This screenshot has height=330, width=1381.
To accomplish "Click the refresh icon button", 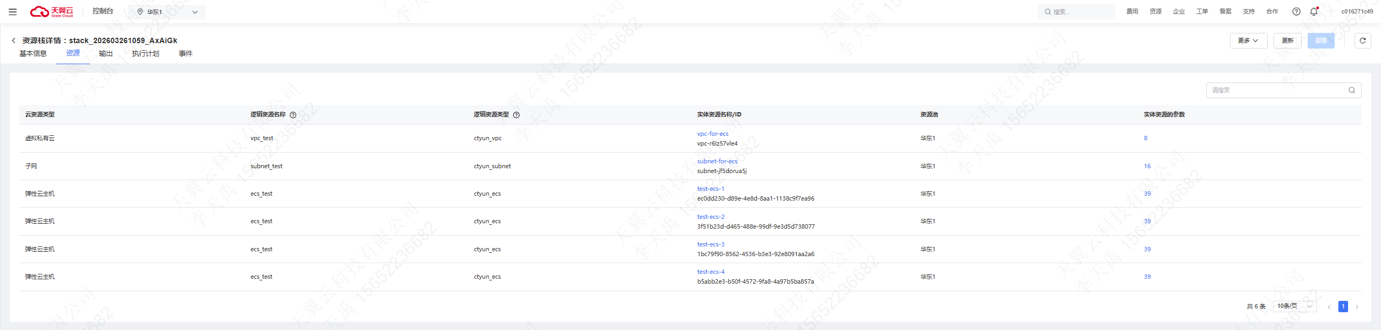I will click(1363, 40).
